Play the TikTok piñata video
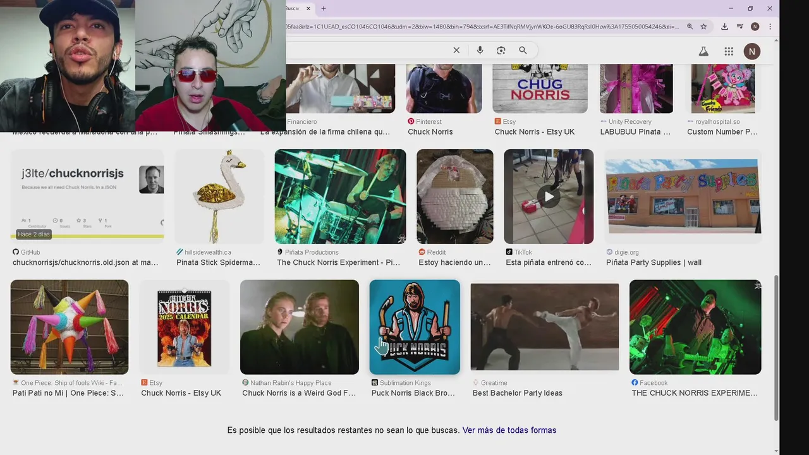 point(549,197)
